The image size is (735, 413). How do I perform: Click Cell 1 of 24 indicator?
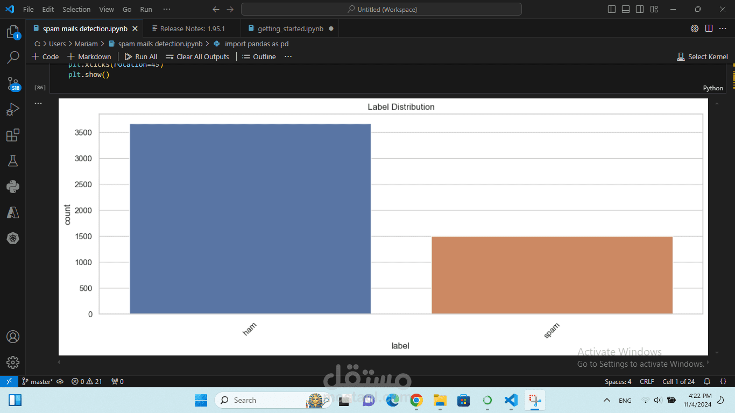(x=679, y=381)
